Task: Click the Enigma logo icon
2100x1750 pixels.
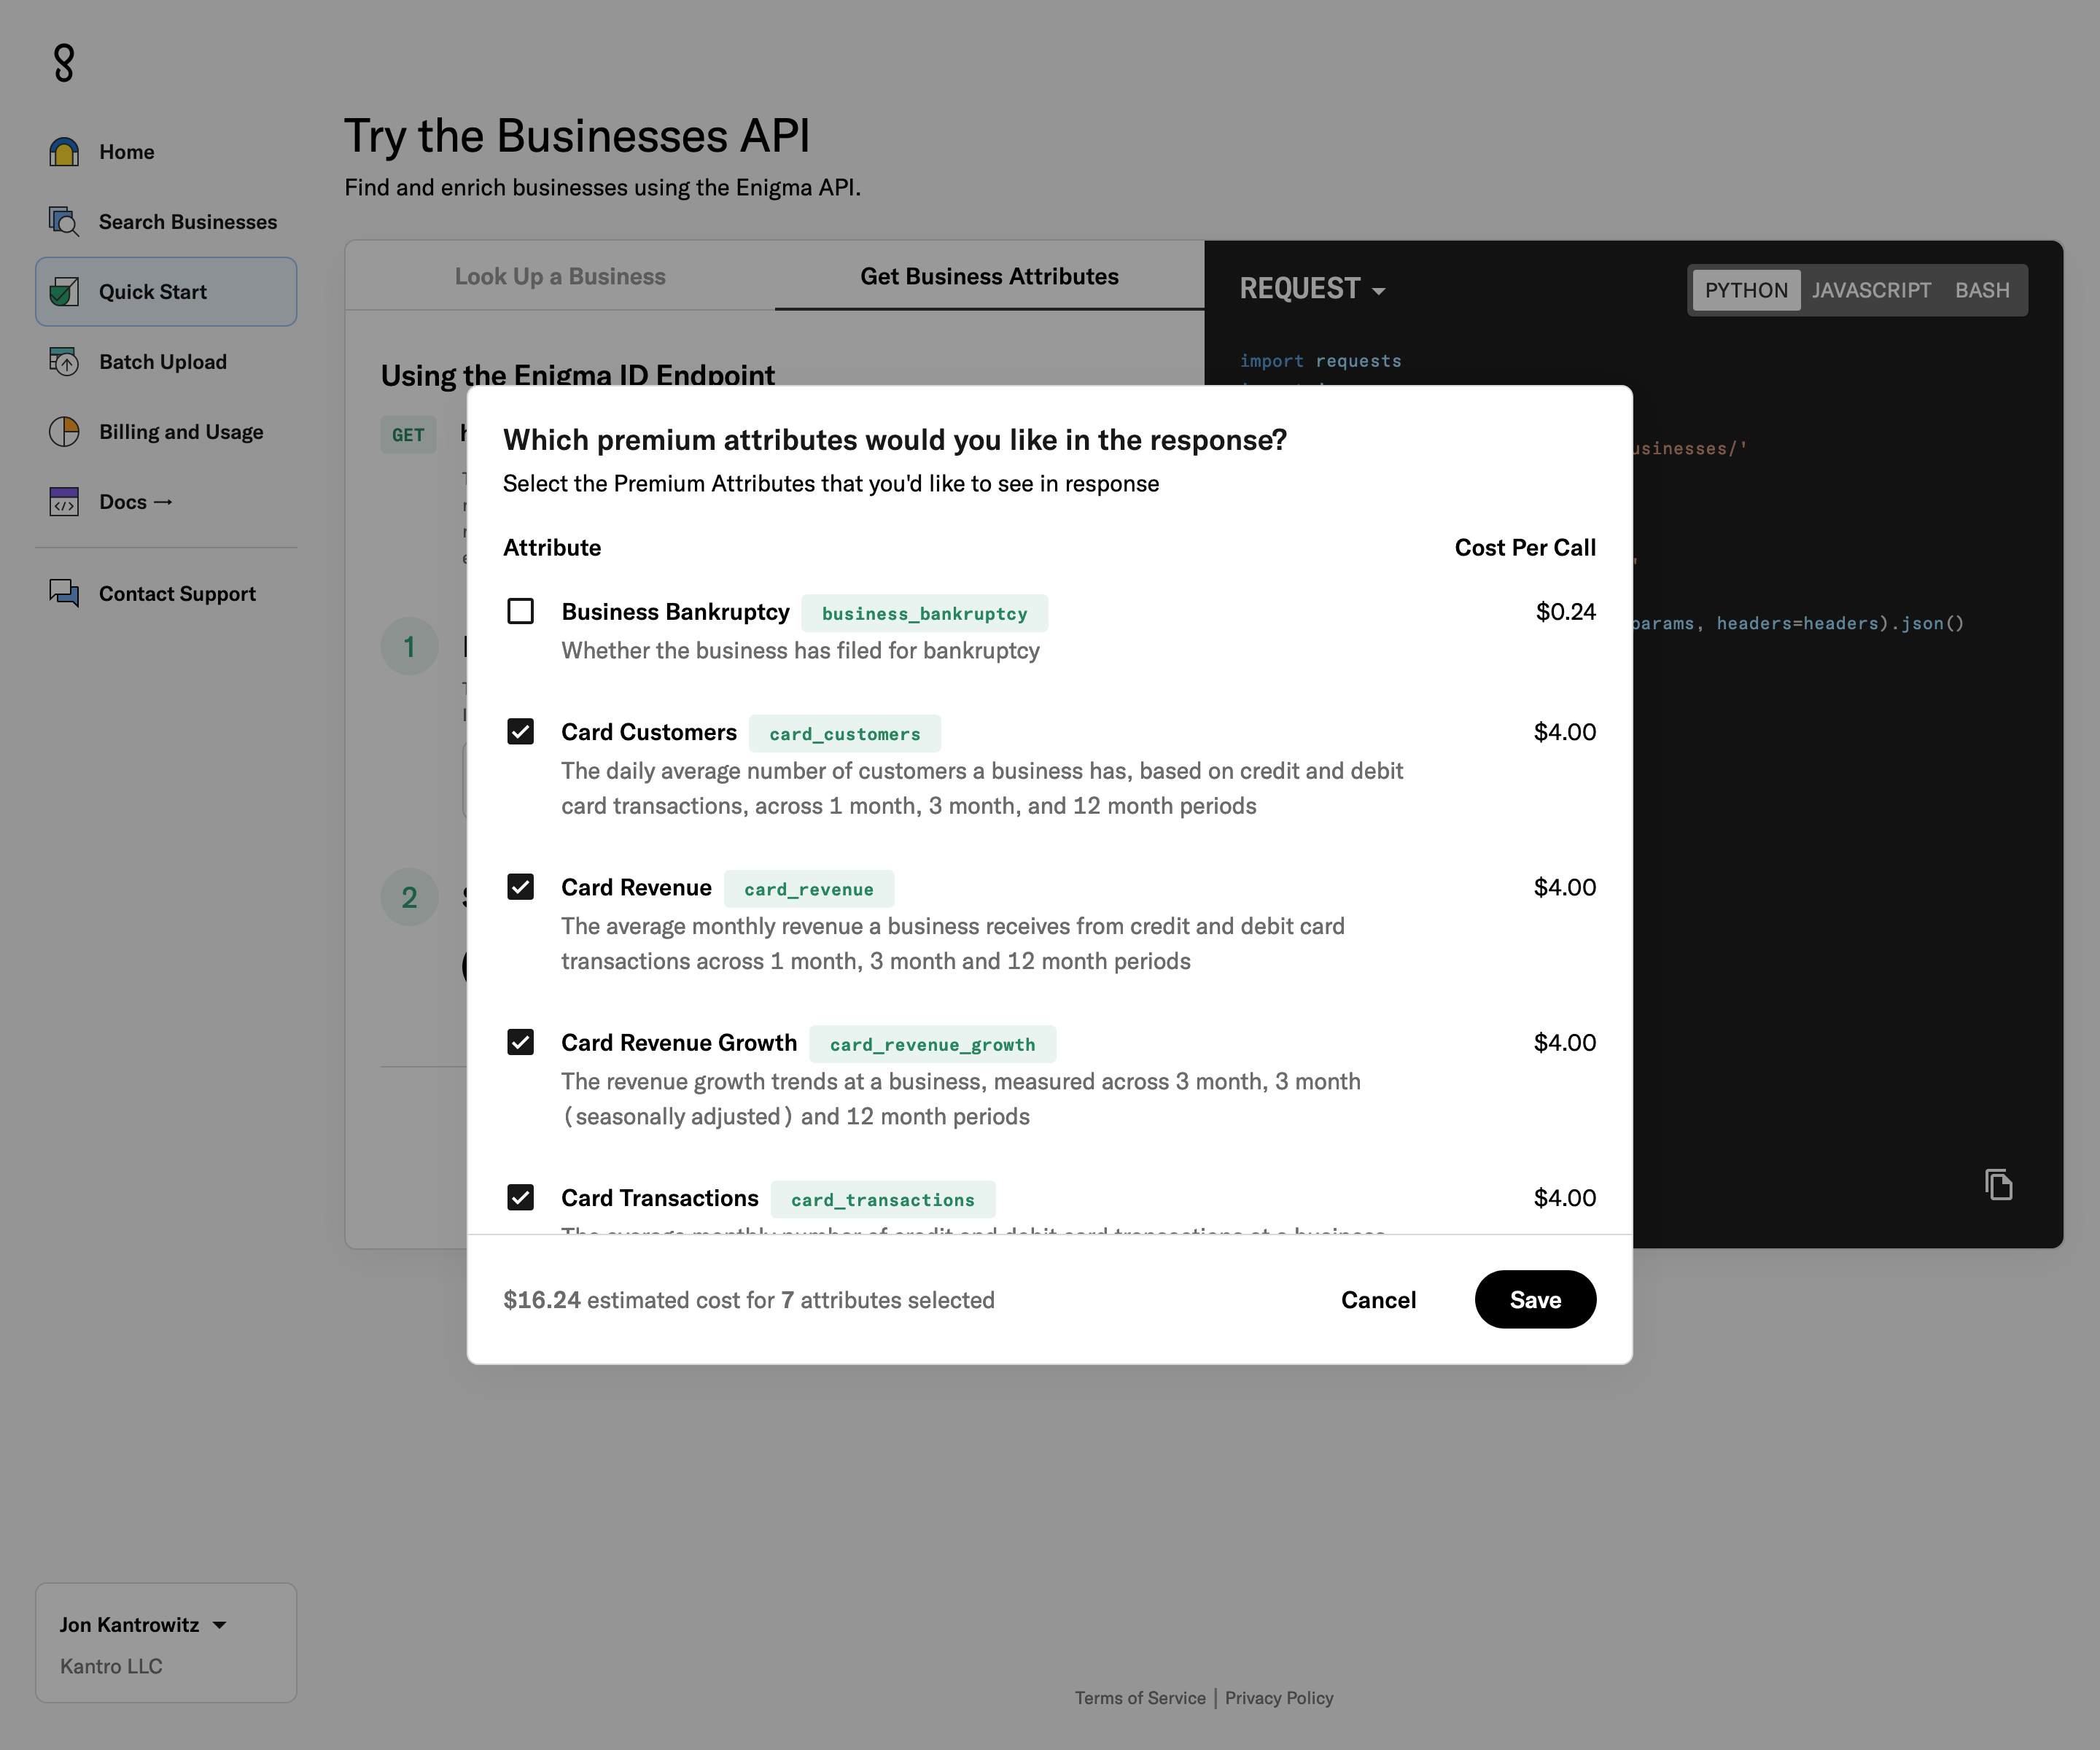Action: tap(64, 63)
